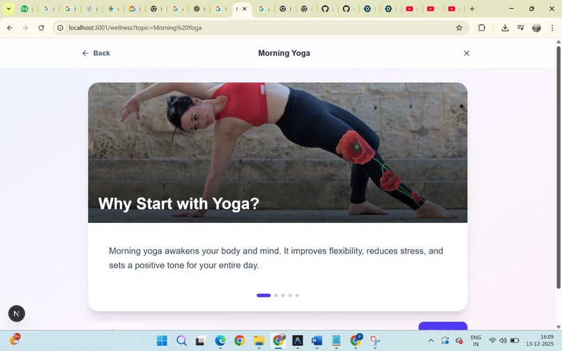562x351 pixels.
Task: Open Chrome with the P profile badge
Action: pos(356,341)
